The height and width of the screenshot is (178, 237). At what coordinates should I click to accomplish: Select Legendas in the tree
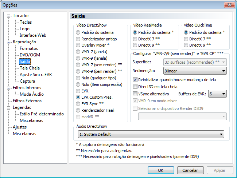[x=22, y=107]
